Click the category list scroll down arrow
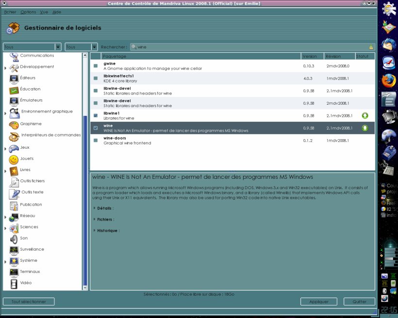398x318 pixels. pyautogui.click(x=85, y=288)
